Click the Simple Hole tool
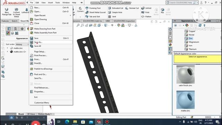 tap(115, 12)
